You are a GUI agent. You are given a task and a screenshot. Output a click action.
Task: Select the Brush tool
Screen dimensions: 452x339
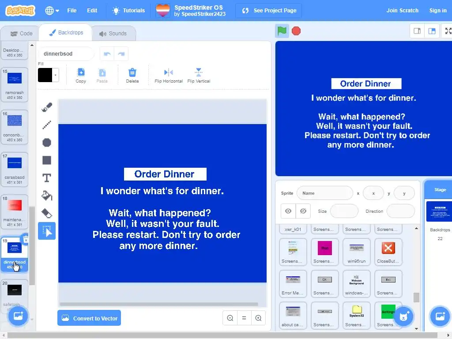[x=47, y=107]
